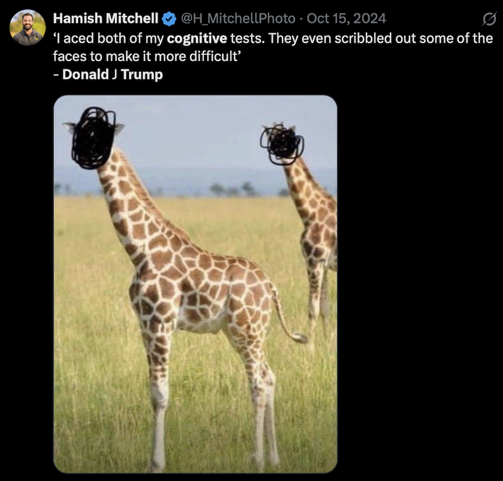
Task: Click Hamish Mitchell's profile avatar
Action: (27, 27)
